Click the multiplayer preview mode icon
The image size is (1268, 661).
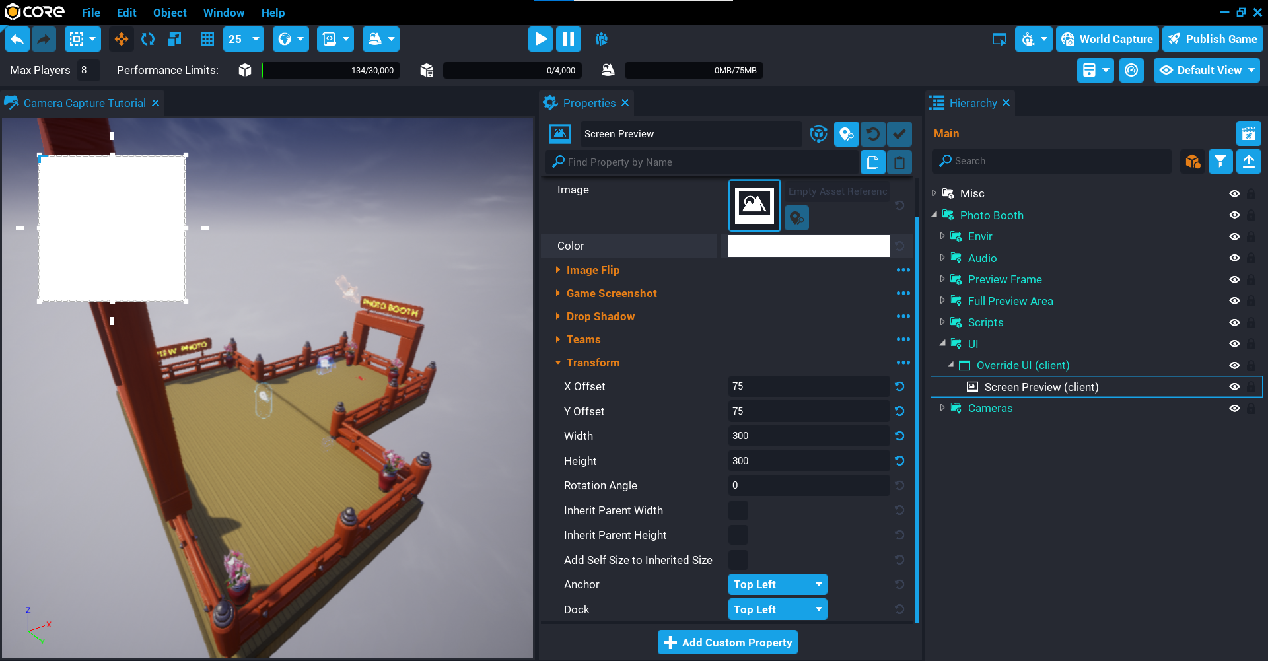[602, 39]
